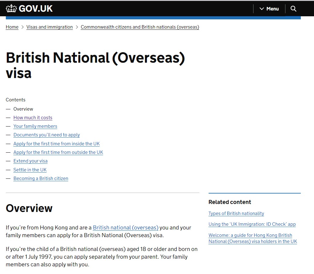Image resolution: width=314 pixels, height=274 pixels.
Task: Select Apply for first time inside UK
Action: pyautogui.click(x=57, y=144)
